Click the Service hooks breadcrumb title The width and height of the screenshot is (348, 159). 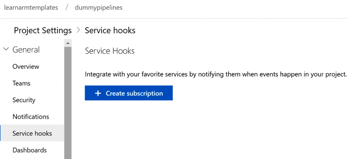[x=110, y=31]
